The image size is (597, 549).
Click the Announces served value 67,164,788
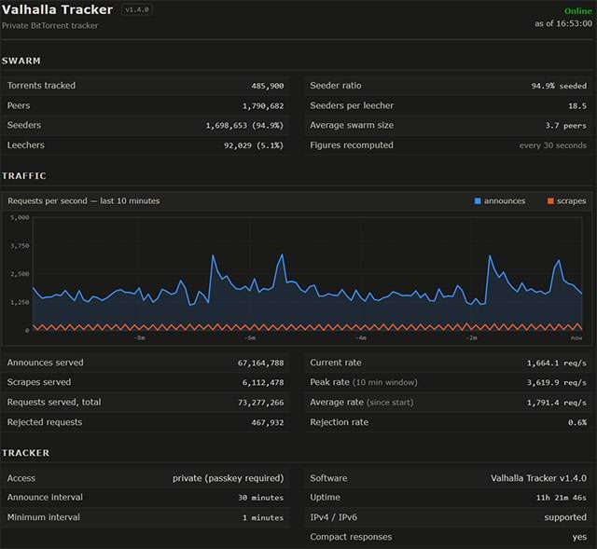click(x=261, y=363)
